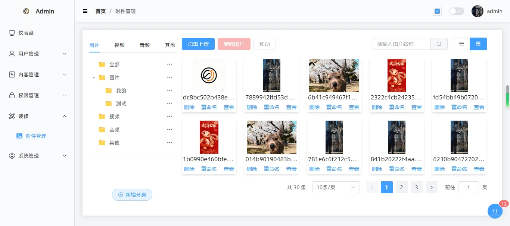The width and height of the screenshot is (510, 226).
Task: Open the 10条/页 page size dropdown
Action: (x=335, y=187)
